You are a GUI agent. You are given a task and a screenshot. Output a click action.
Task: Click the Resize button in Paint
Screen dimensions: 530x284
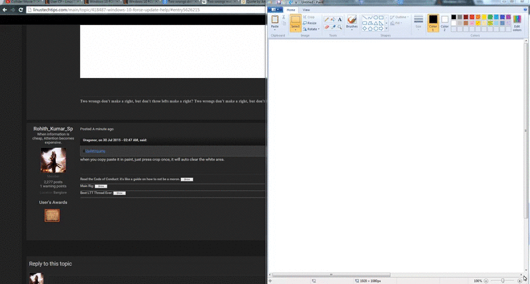[x=309, y=23]
